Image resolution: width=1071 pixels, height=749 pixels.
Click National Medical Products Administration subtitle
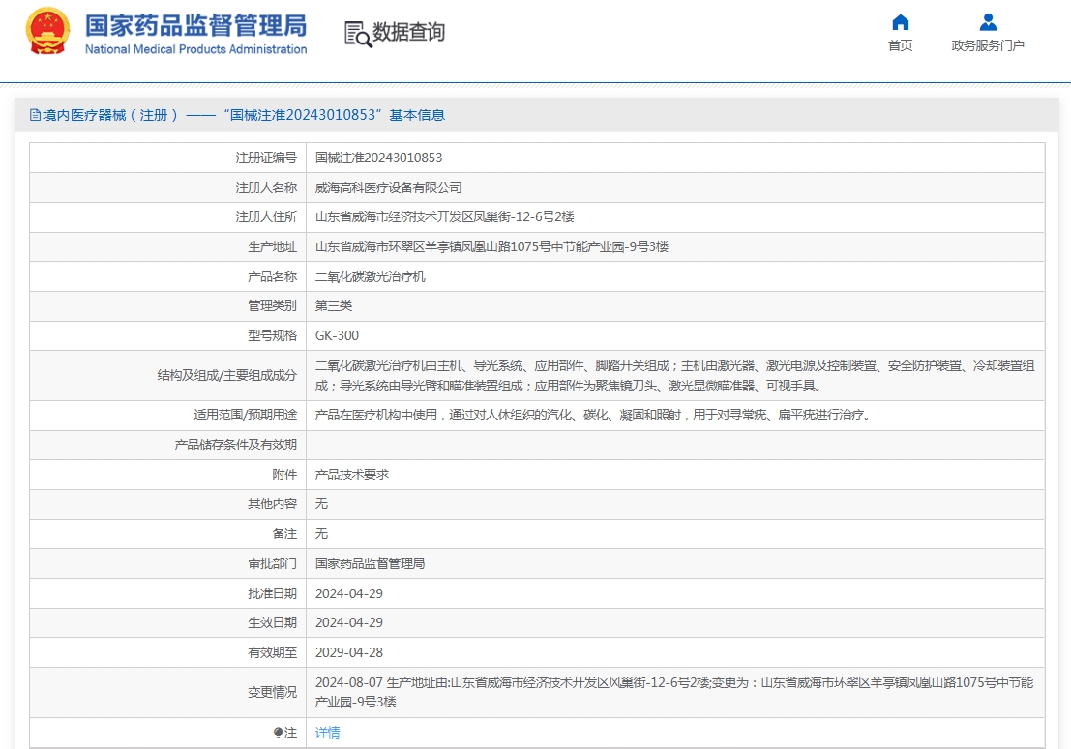pos(196,49)
